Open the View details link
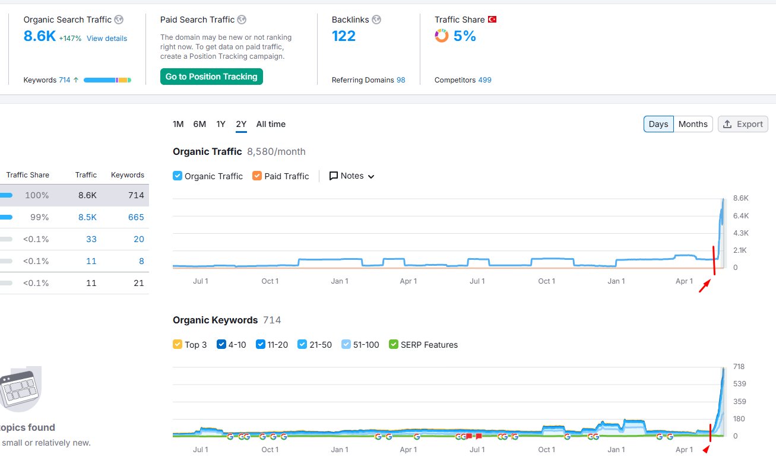 click(107, 39)
